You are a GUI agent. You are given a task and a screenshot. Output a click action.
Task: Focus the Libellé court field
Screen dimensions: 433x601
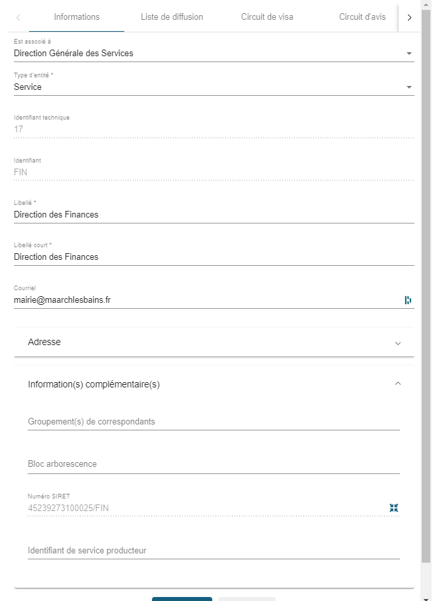tap(214, 257)
